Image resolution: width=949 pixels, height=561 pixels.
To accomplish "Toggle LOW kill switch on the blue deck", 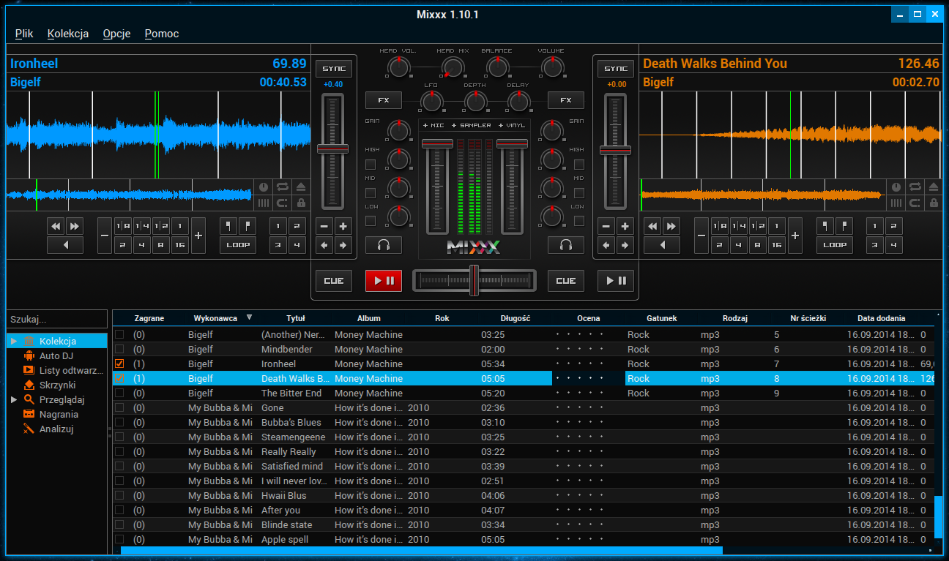I will tap(371, 220).
